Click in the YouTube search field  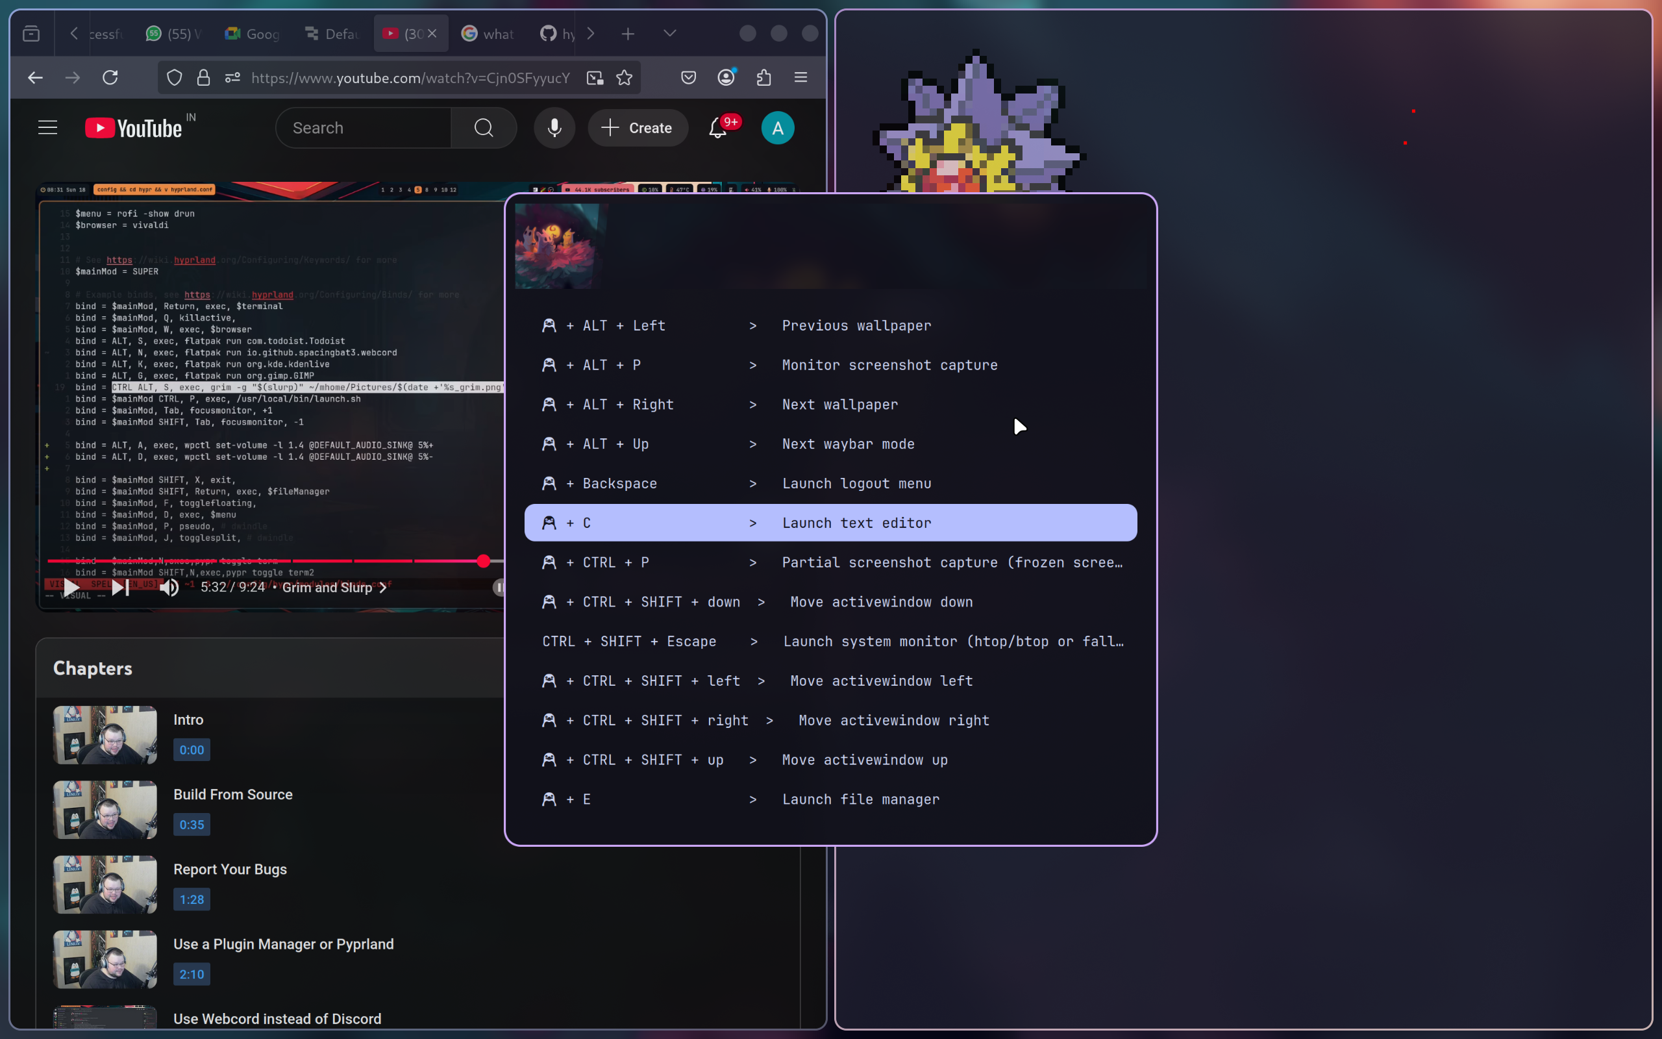(x=364, y=128)
